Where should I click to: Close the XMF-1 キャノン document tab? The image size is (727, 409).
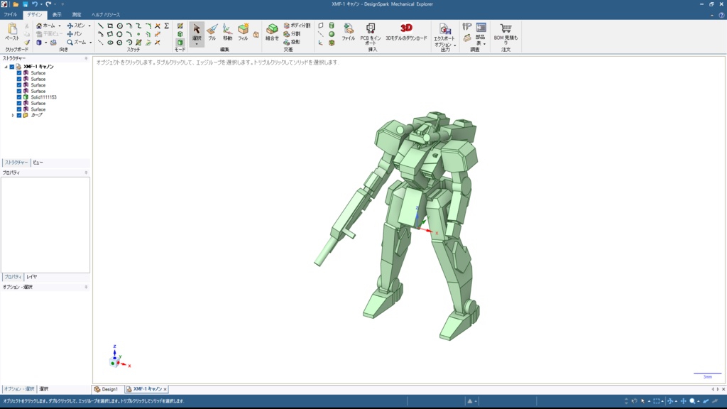(x=165, y=390)
